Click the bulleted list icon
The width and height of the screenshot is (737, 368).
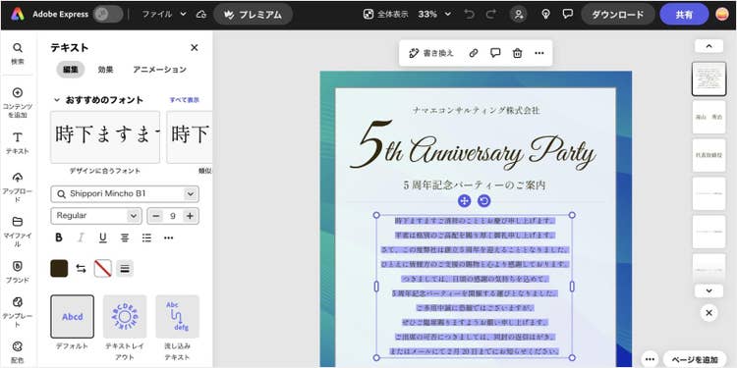[x=146, y=238]
